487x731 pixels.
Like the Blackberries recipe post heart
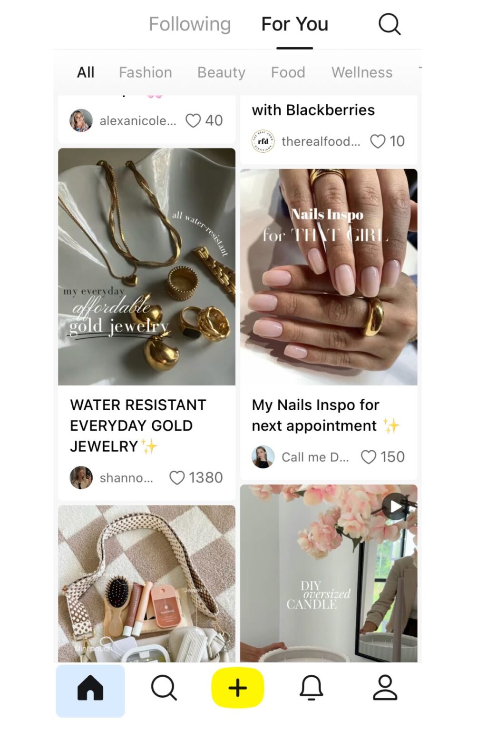pyautogui.click(x=378, y=141)
